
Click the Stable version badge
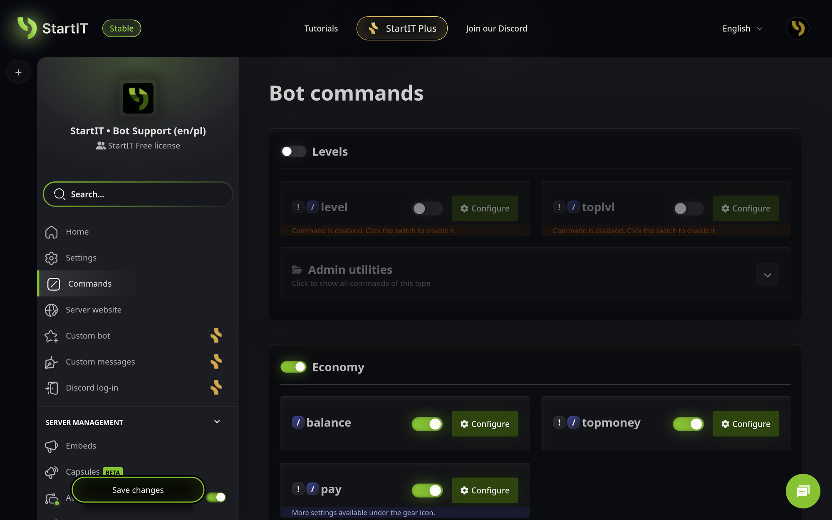pyautogui.click(x=122, y=29)
